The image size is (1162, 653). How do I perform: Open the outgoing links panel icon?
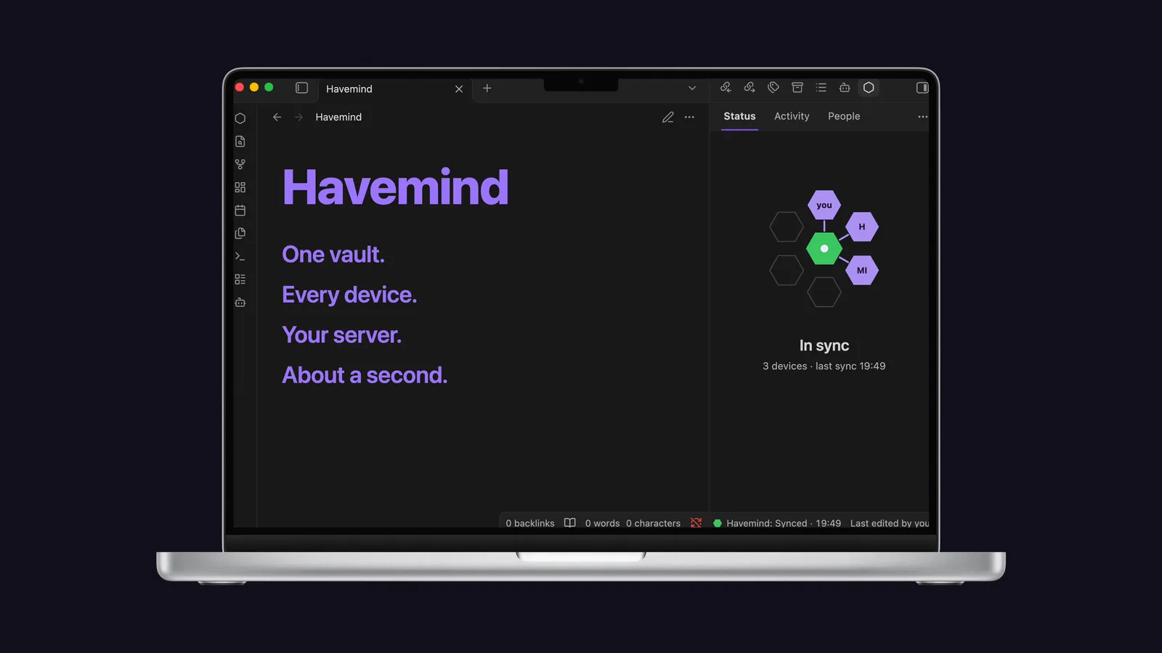[749, 88]
